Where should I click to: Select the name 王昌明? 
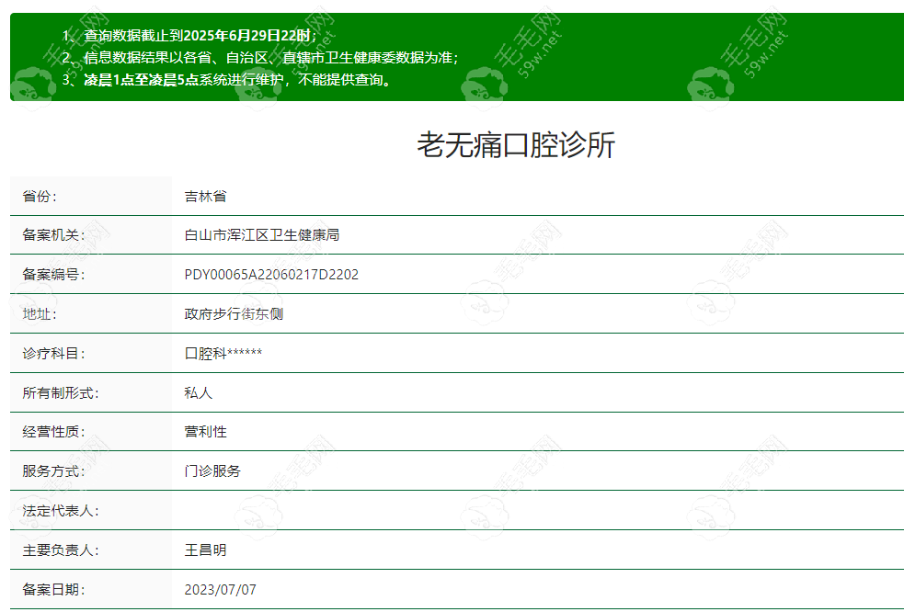pos(205,550)
